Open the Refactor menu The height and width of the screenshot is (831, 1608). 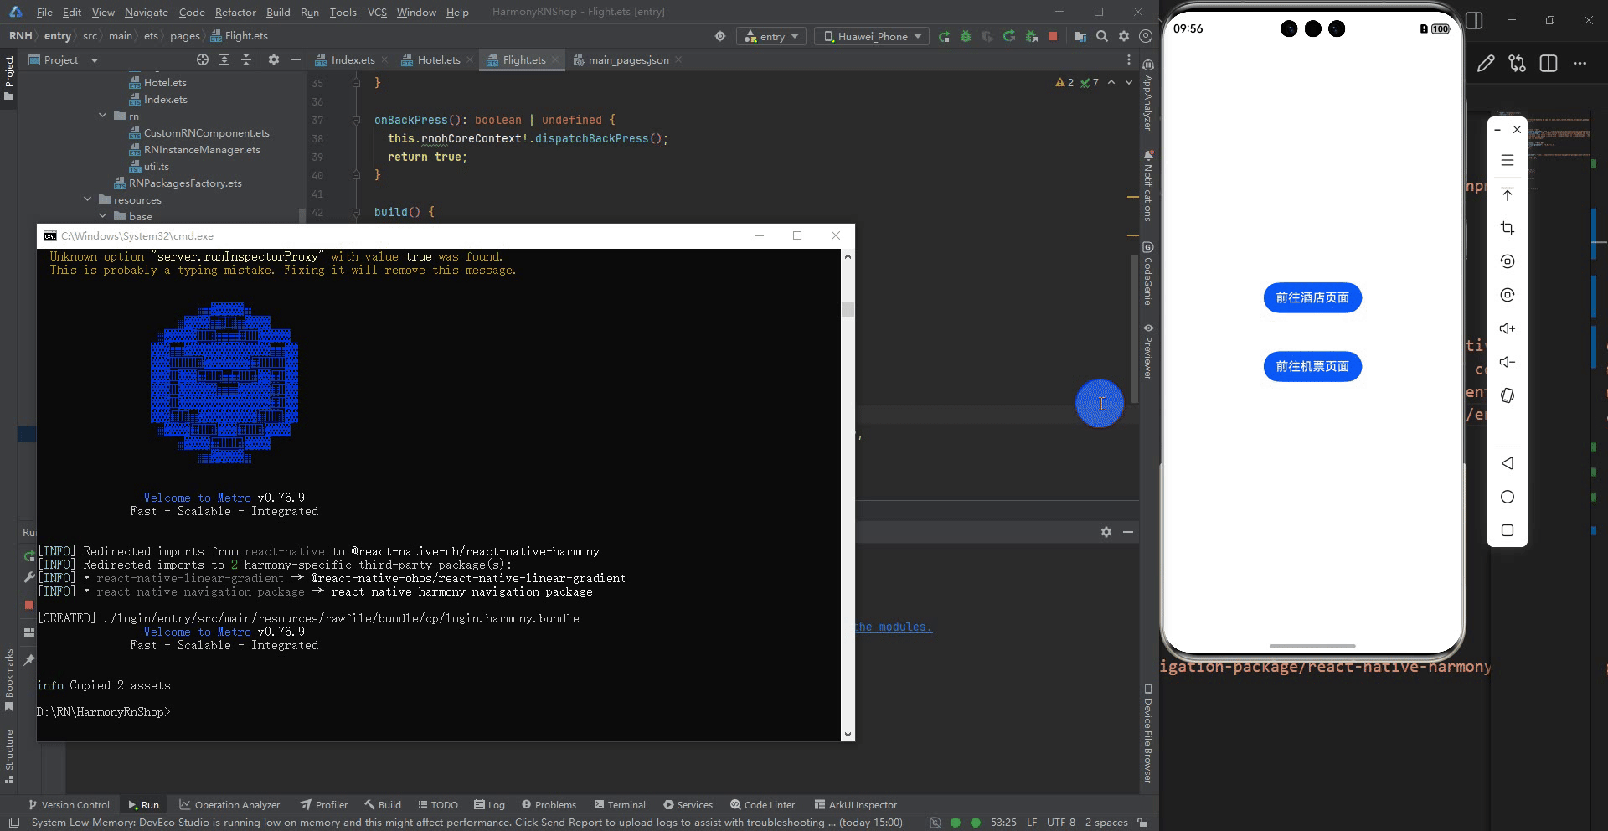pyautogui.click(x=235, y=12)
